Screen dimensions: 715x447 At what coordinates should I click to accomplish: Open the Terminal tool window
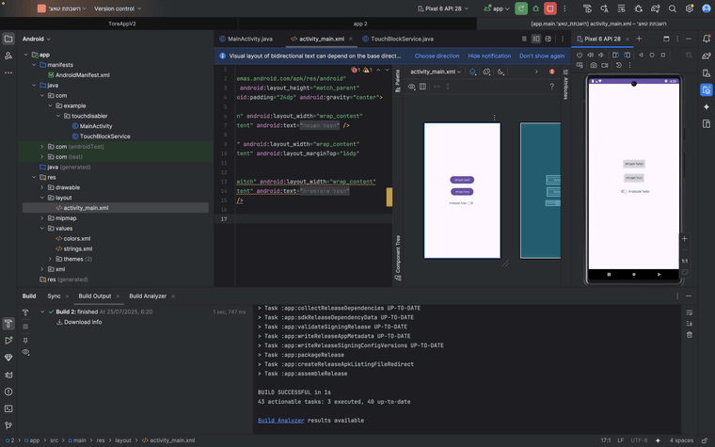8,408
